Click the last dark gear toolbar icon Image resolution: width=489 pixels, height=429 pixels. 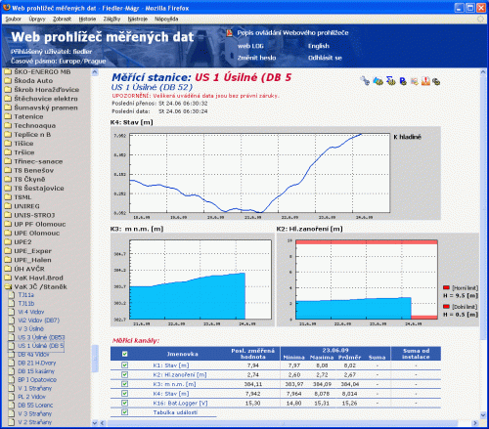[x=436, y=81]
